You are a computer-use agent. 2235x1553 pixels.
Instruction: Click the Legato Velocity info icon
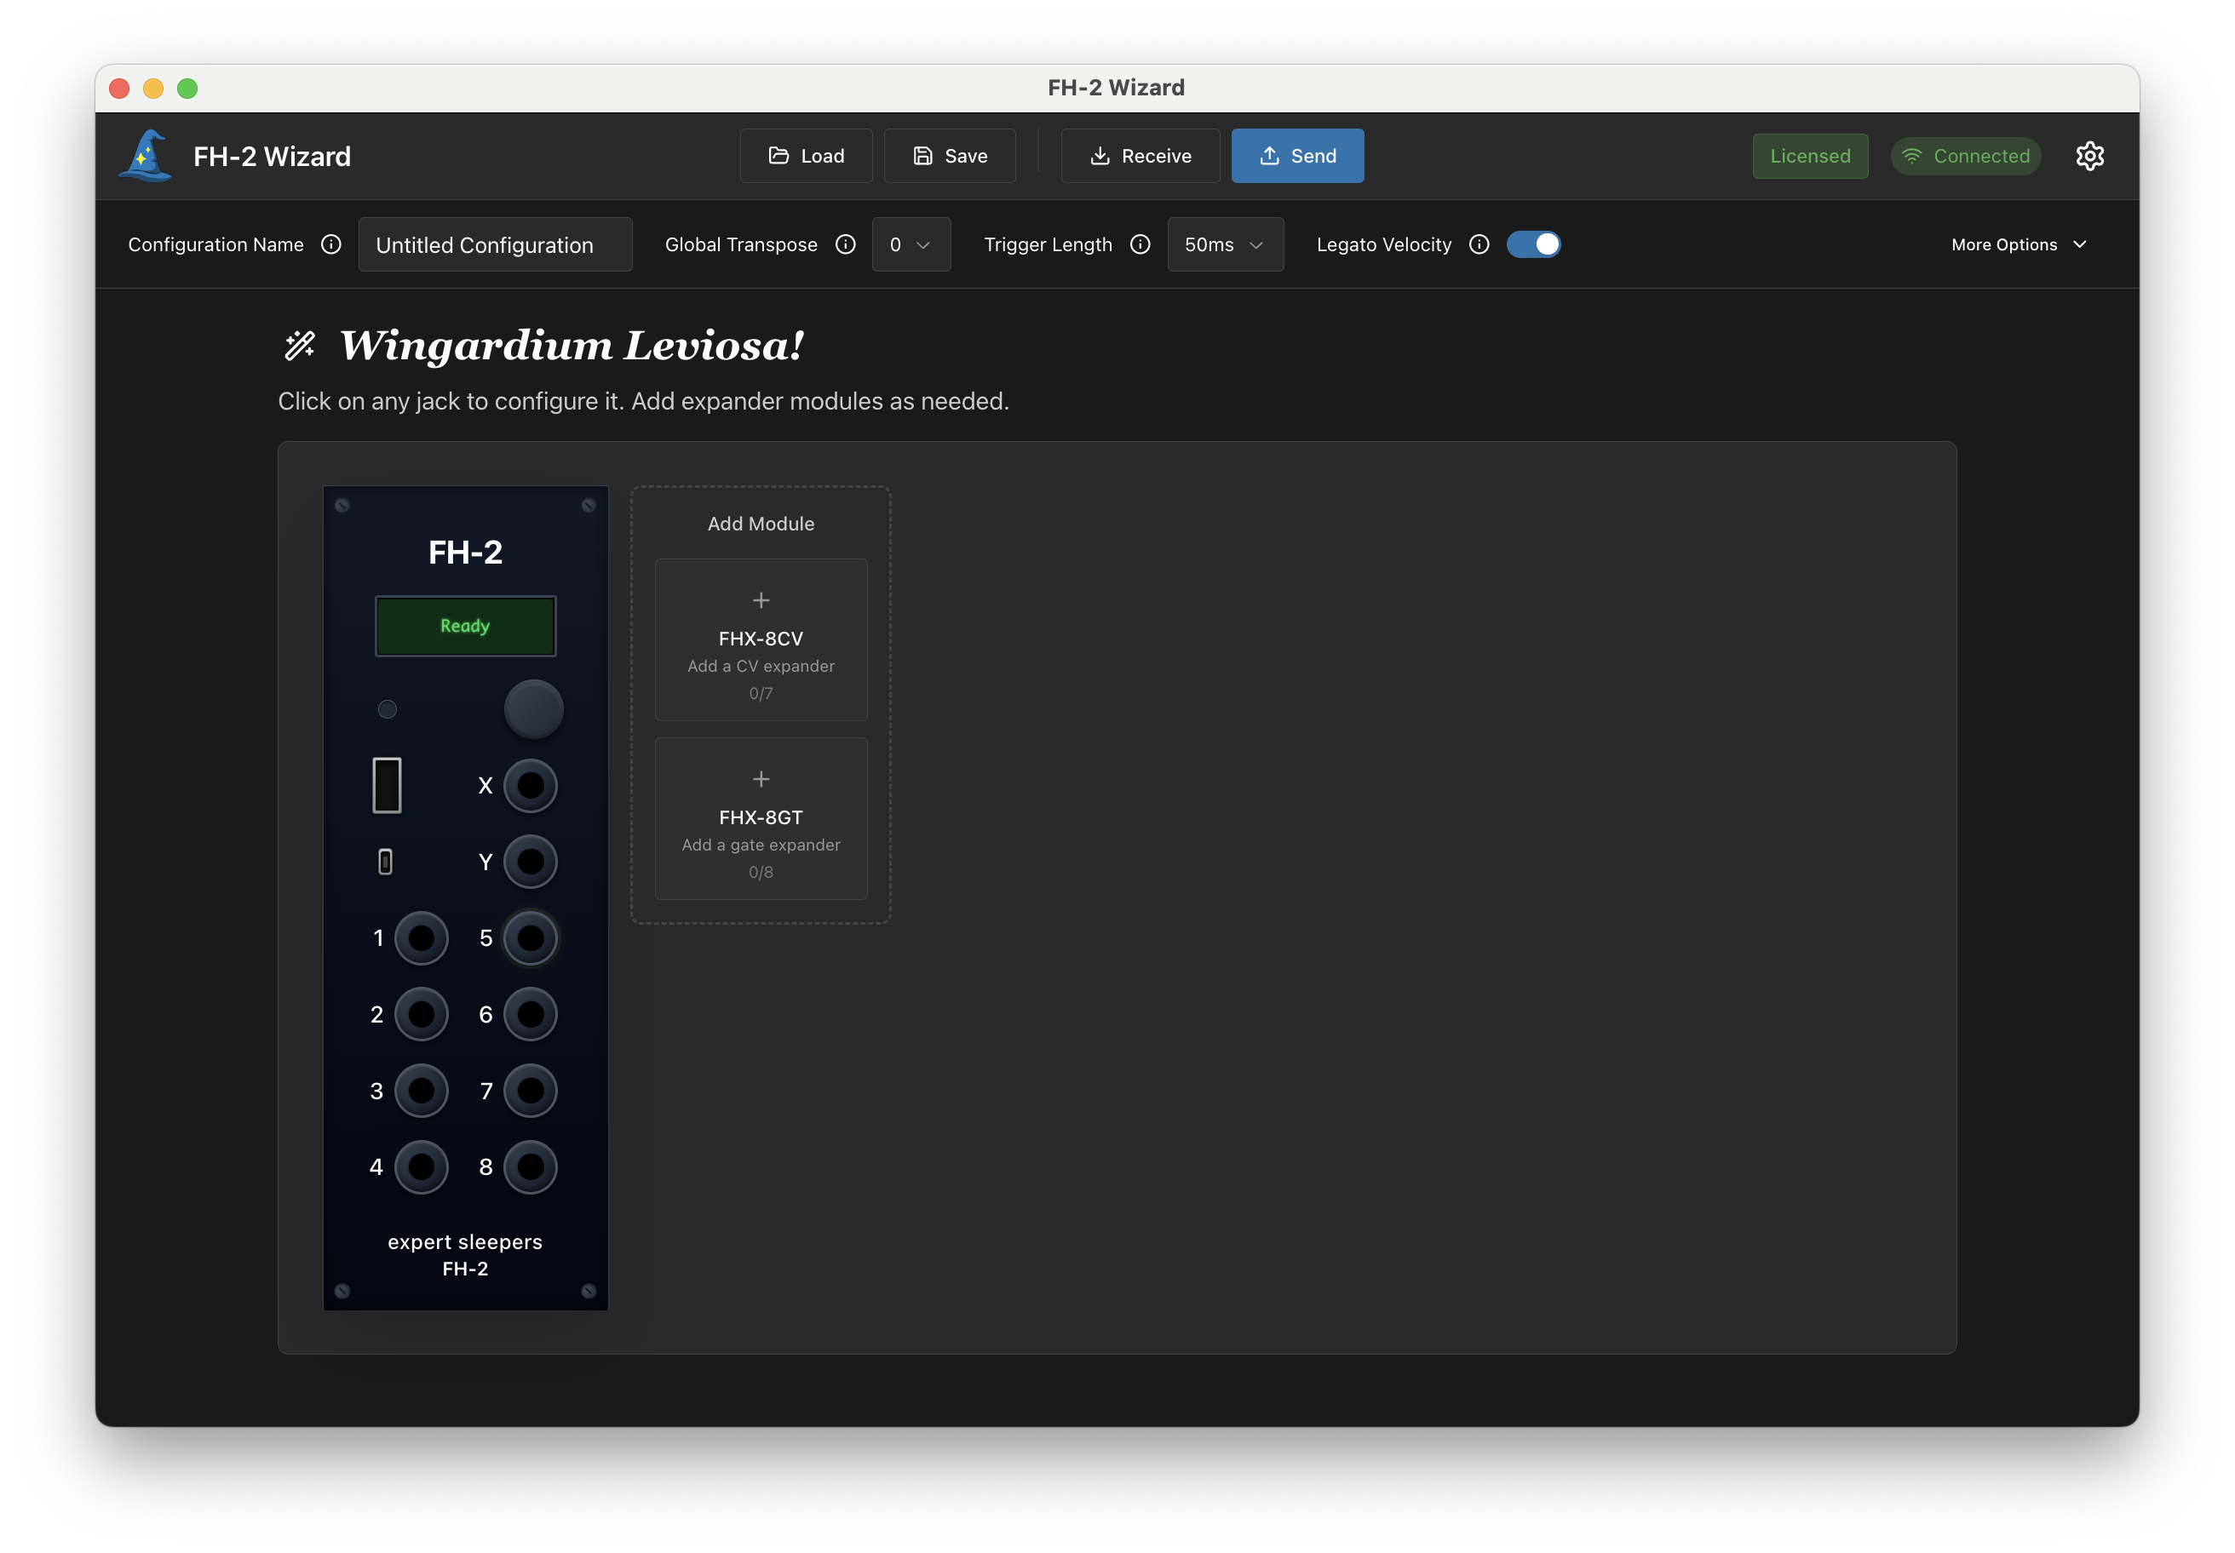click(1478, 244)
